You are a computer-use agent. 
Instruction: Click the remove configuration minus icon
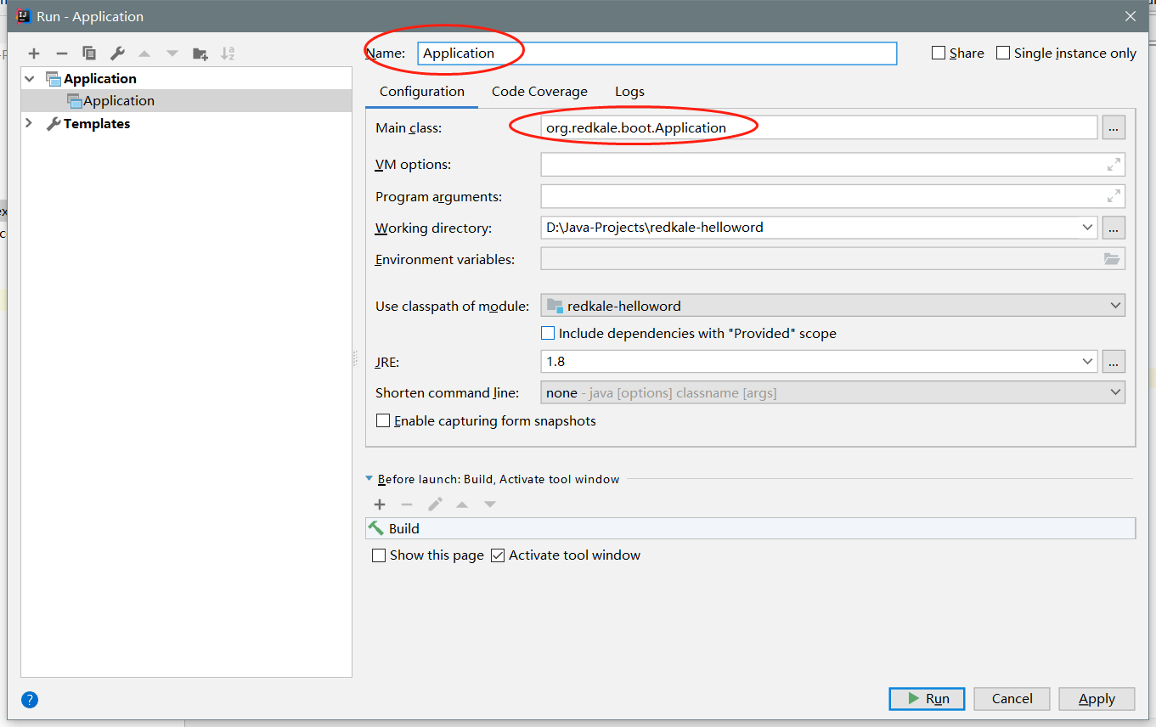pyautogui.click(x=61, y=54)
